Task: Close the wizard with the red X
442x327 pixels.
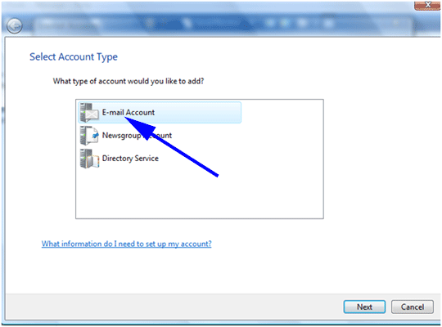Action: (x=427, y=5)
